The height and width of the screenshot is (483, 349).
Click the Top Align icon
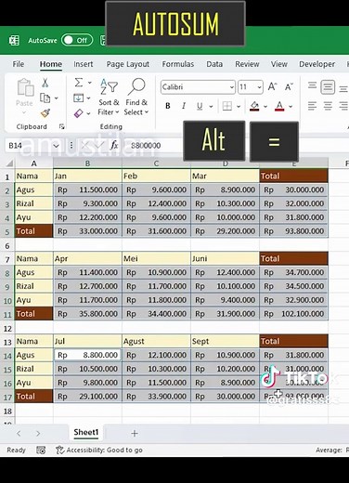pyautogui.click(x=312, y=85)
